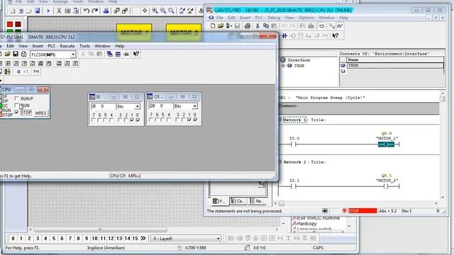Select Hardcopy entry in WinCC list
Screen dimensions: 454x255
(306, 224)
